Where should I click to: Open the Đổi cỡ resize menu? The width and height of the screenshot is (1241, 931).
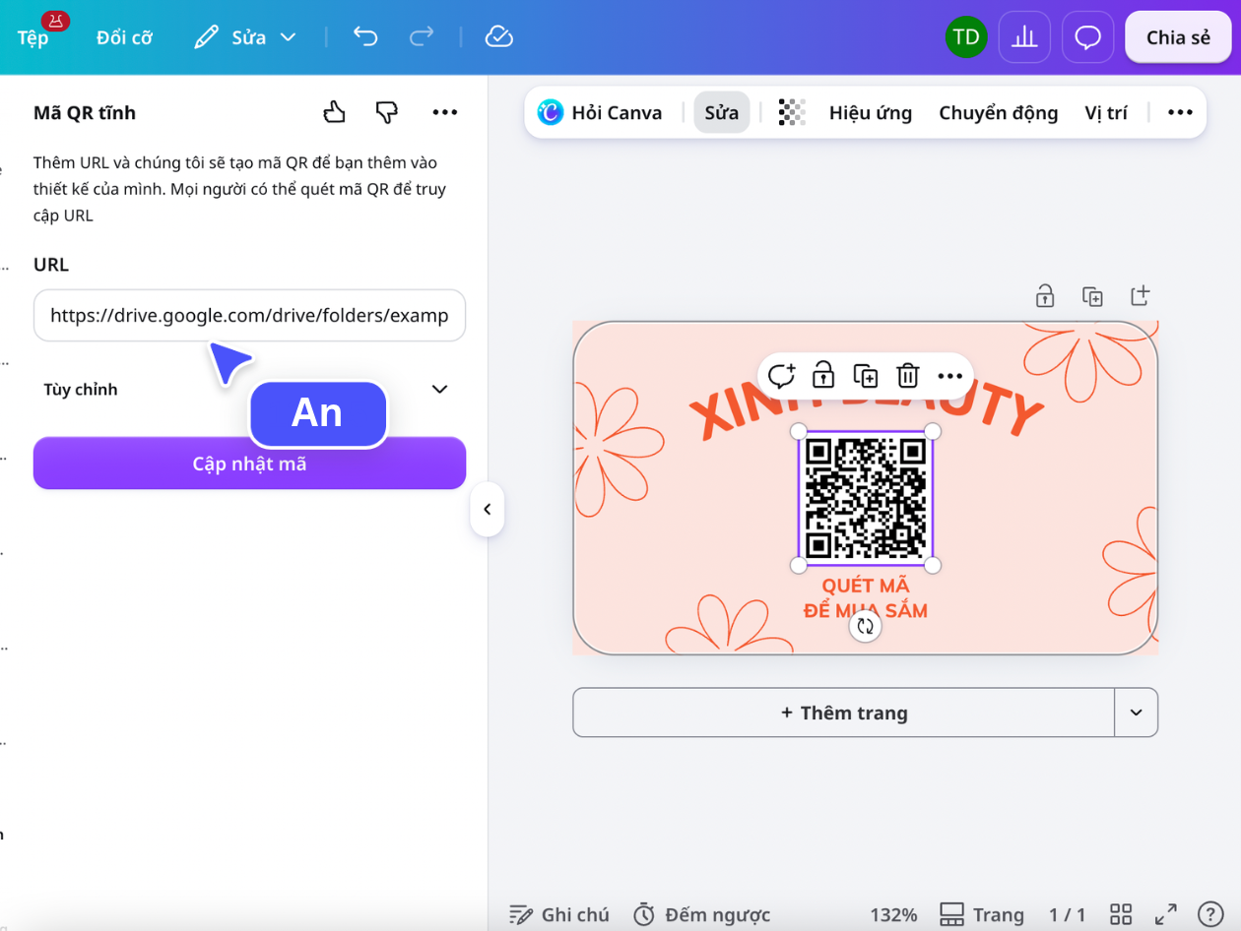124,37
